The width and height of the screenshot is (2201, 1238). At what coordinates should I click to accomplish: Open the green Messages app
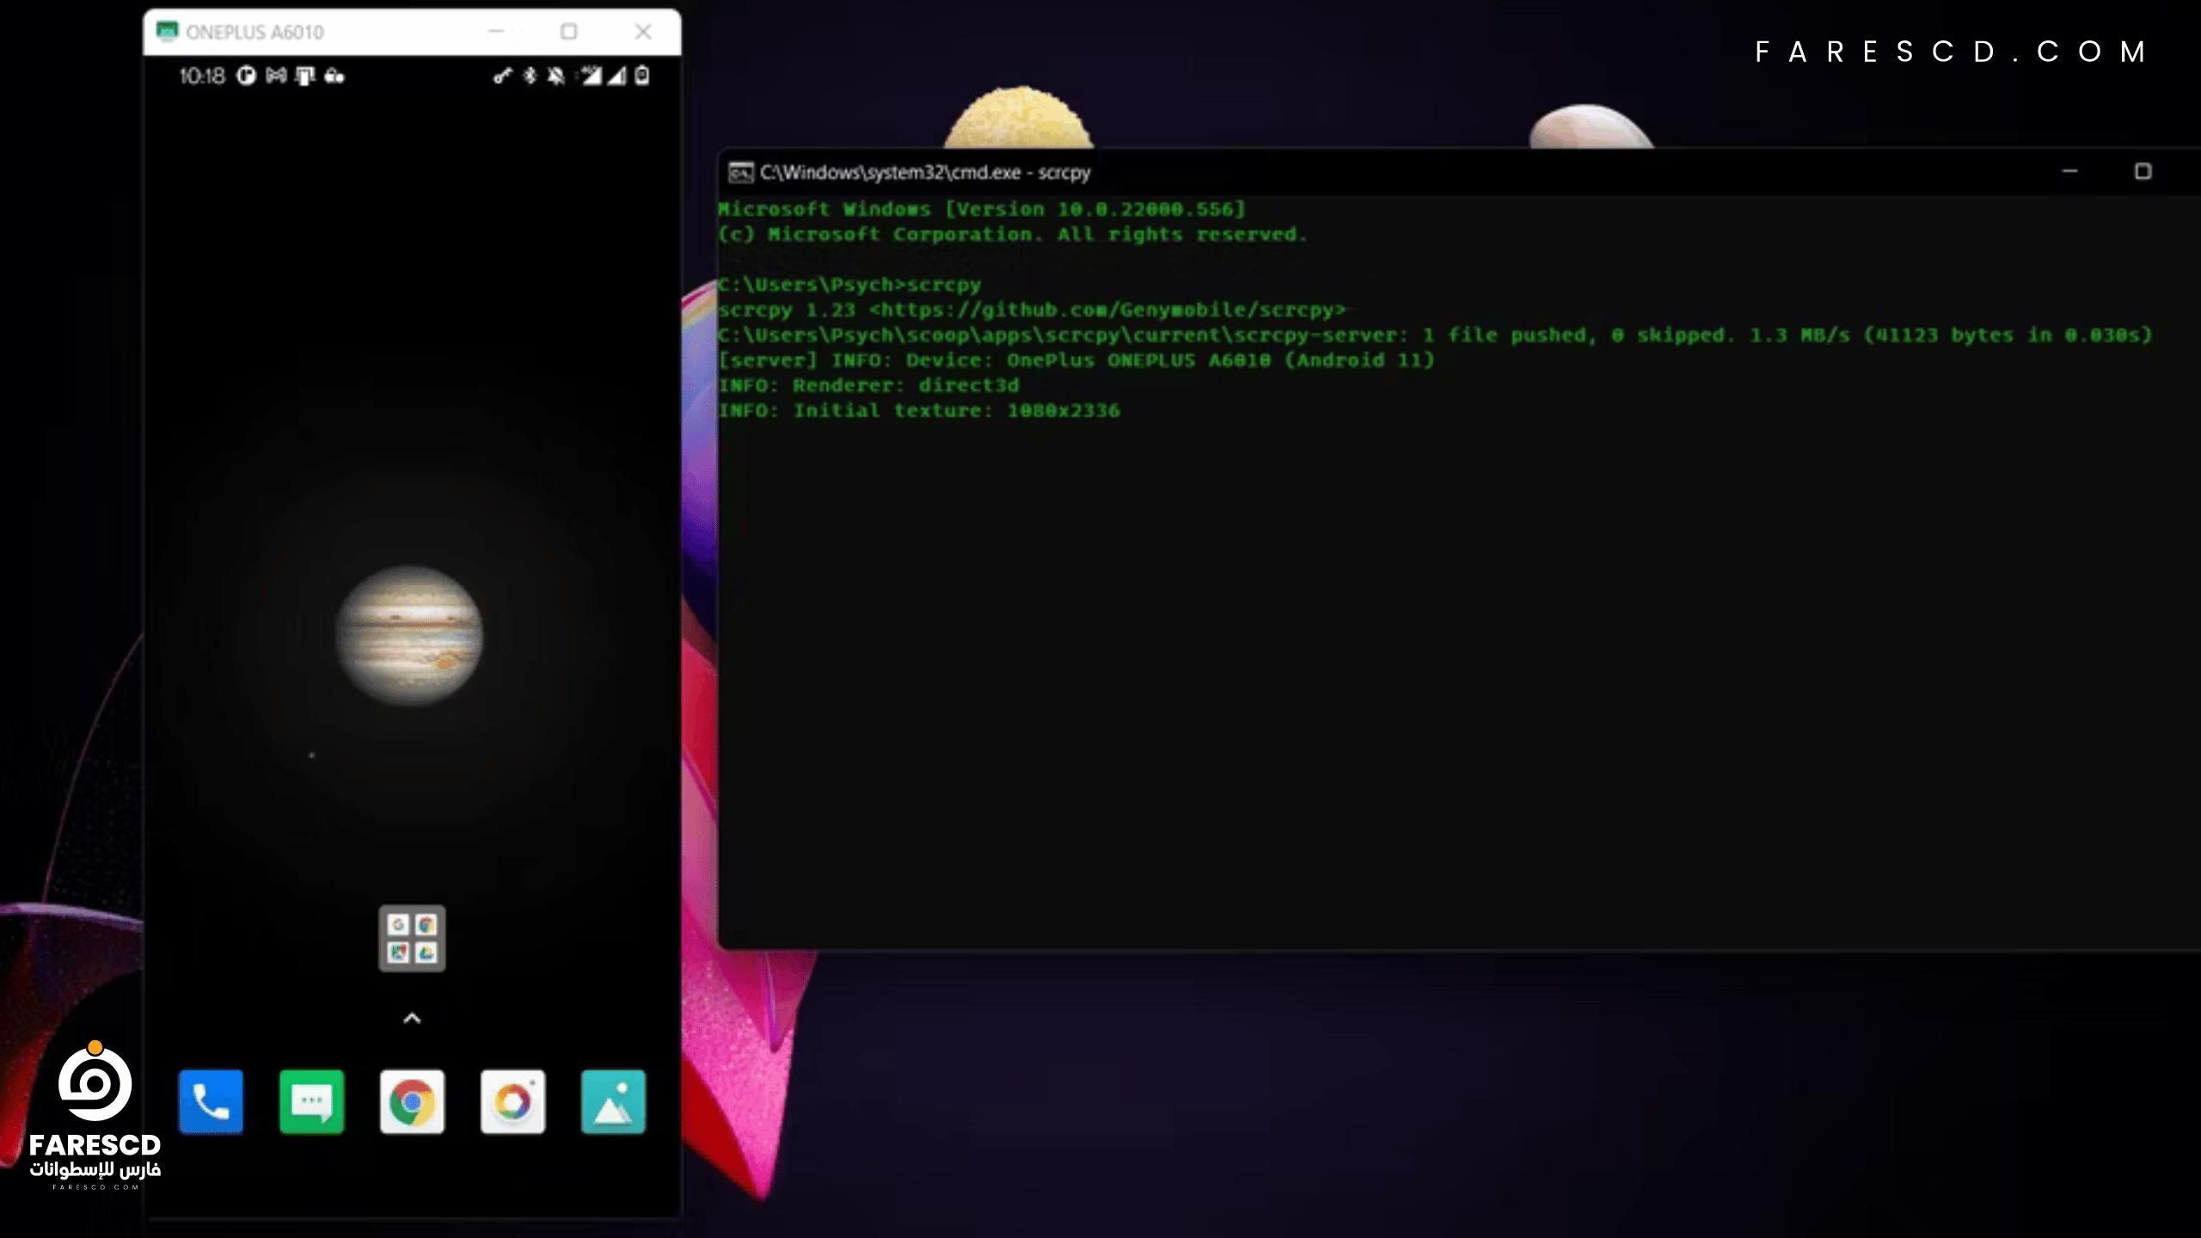coord(311,1101)
